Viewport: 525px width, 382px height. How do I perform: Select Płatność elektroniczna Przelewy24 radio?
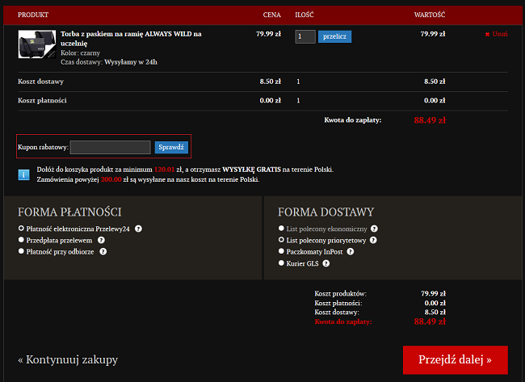(x=21, y=229)
